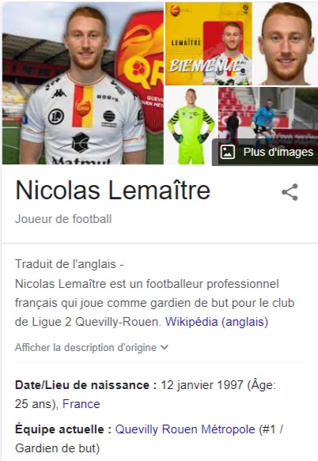Image resolution: width=318 pixels, height=461 pixels.
Task: Click the Joueur de football subtitle
Action: (x=63, y=219)
